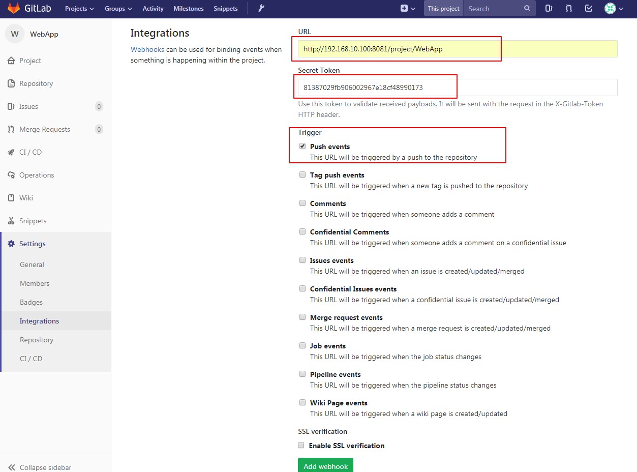Follow the Webhooks help link

tap(147, 49)
